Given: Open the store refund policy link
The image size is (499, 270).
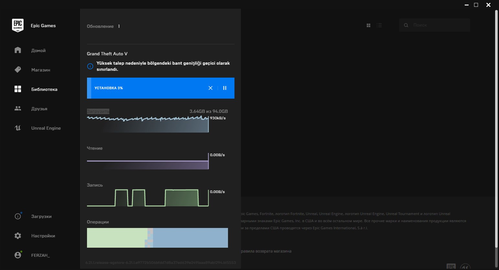Looking at the screenshot, I should click(x=266, y=251).
